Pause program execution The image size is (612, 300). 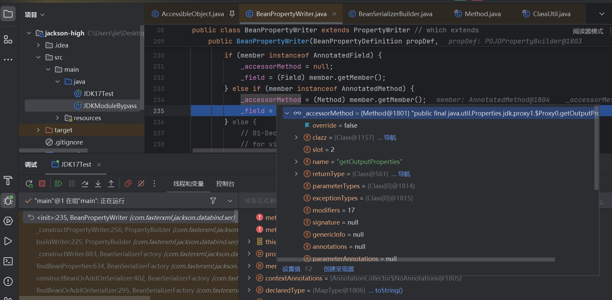click(72, 184)
